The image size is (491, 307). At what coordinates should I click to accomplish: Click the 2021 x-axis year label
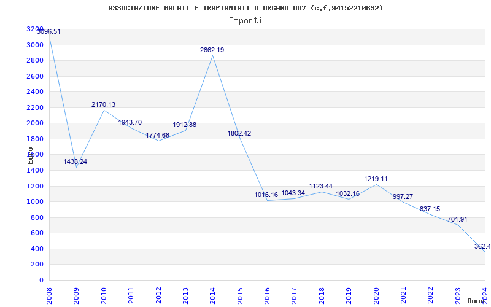[x=403, y=295]
